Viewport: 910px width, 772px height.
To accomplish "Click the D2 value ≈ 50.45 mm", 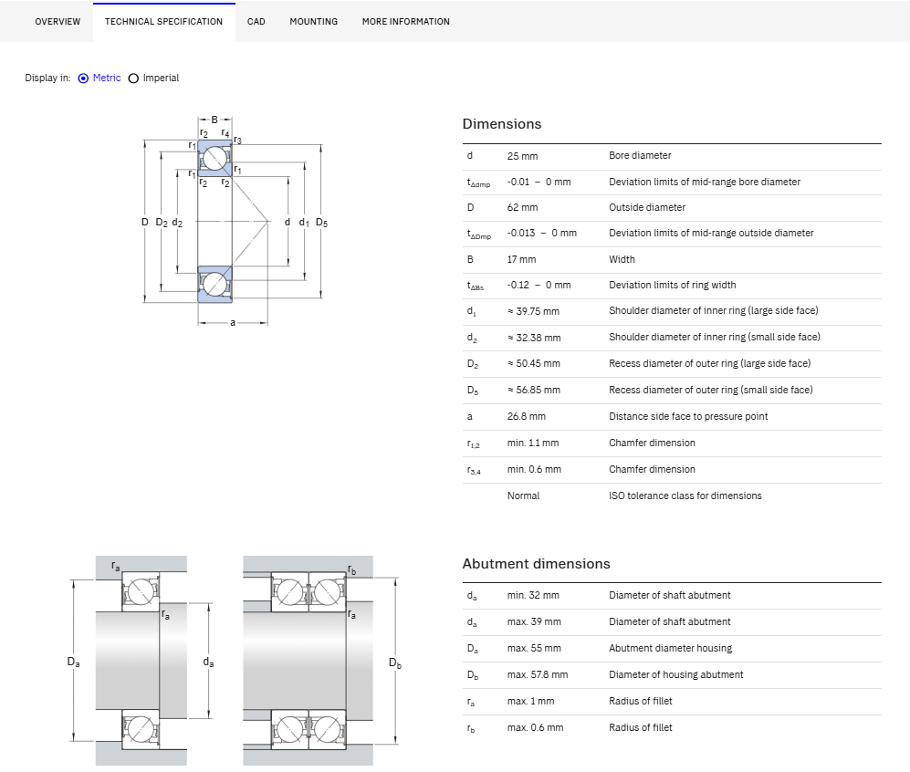I will tap(533, 364).
